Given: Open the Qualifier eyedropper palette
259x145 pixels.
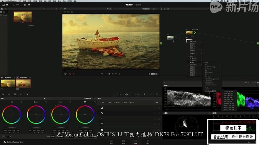Looking at the screenshot, I should [120, 94].
